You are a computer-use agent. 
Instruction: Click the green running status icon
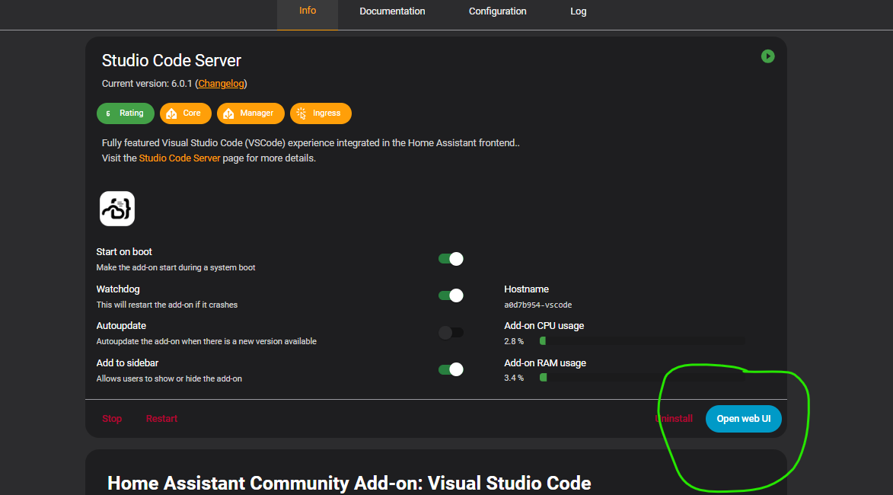[767, 56]
